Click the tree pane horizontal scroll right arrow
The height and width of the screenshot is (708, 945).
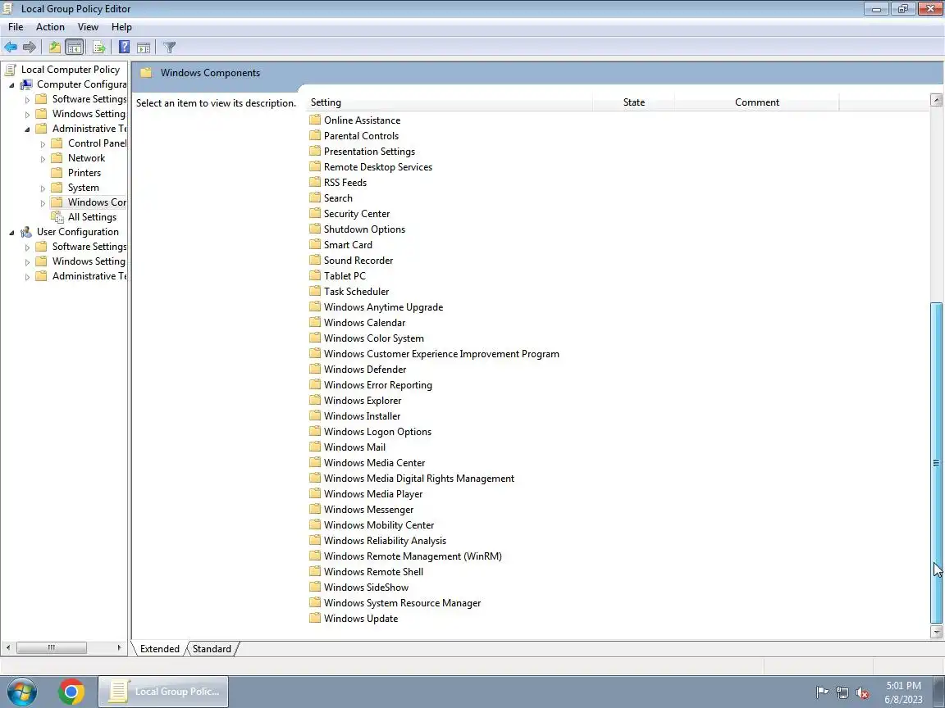(x=119, y=648)
